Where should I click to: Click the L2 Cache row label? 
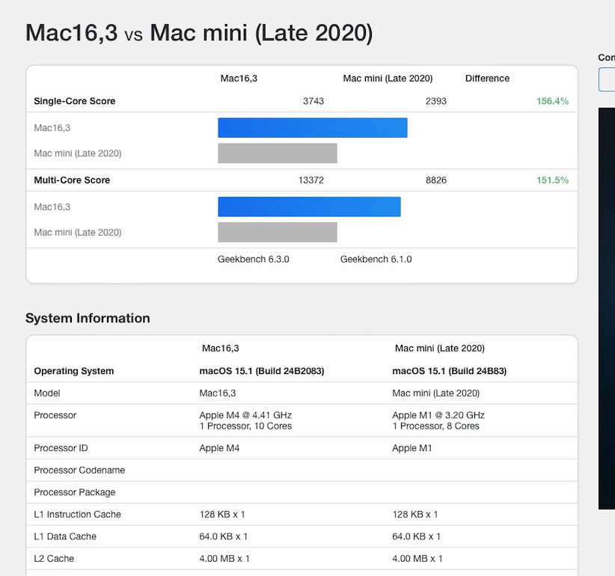pos(54,559)
